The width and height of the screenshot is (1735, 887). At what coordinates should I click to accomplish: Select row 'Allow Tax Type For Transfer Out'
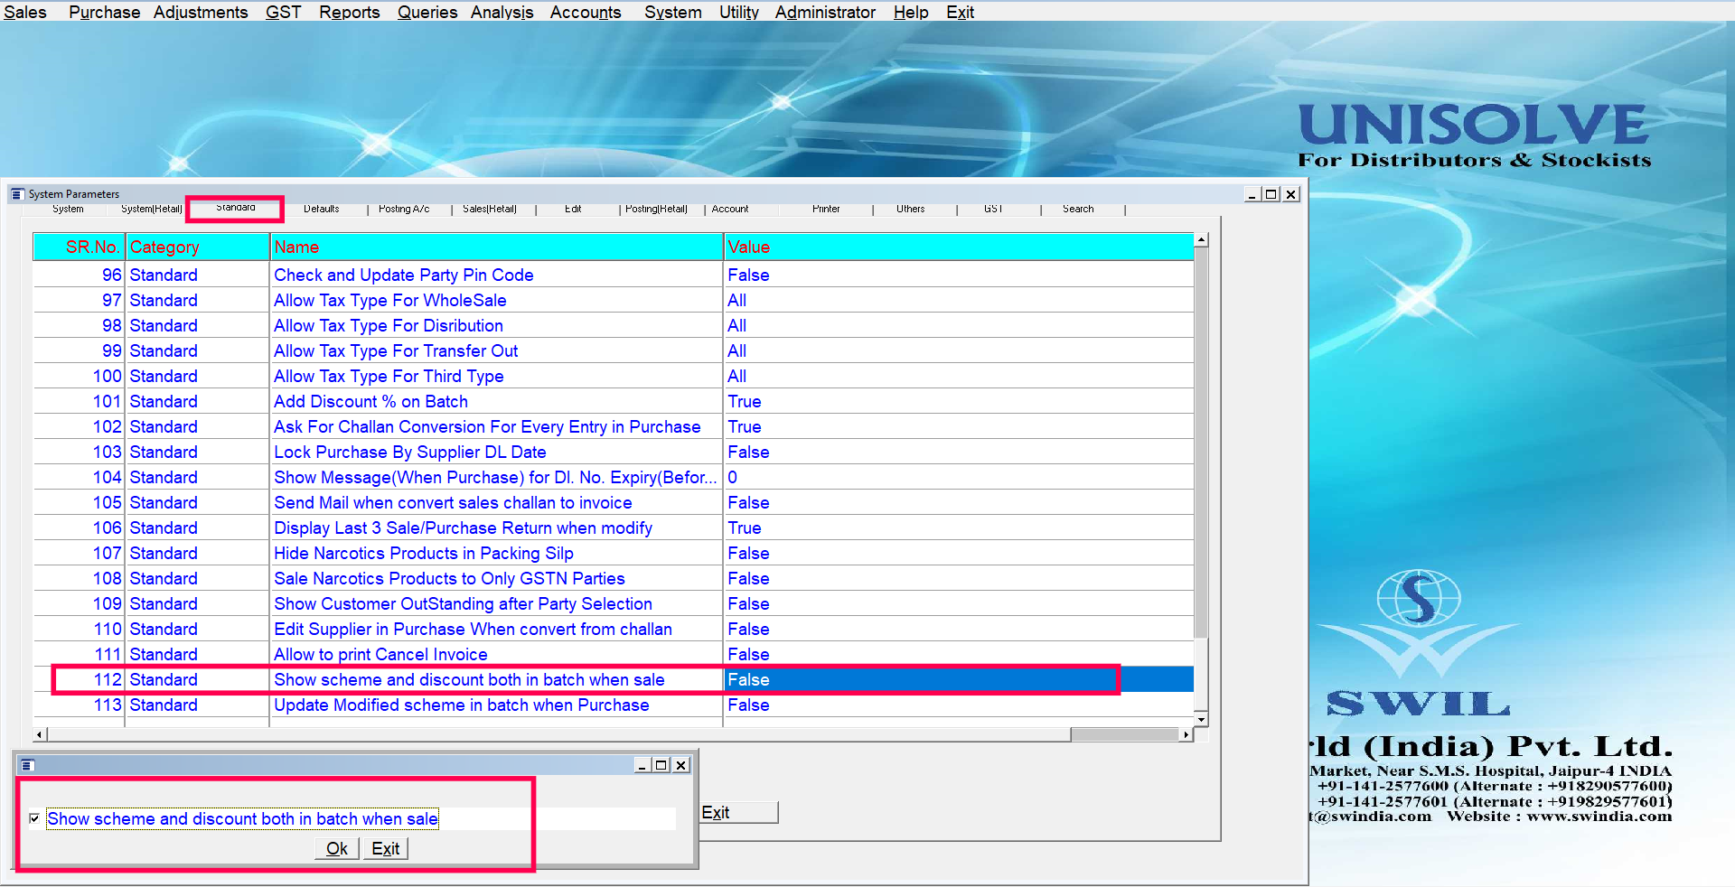[614, 350]
